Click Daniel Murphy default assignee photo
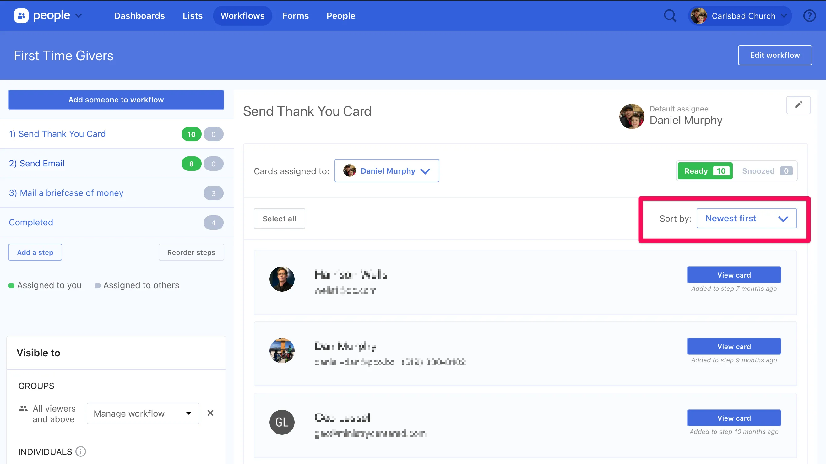Viewport: 826px width, 464px height. pos(631,116)
